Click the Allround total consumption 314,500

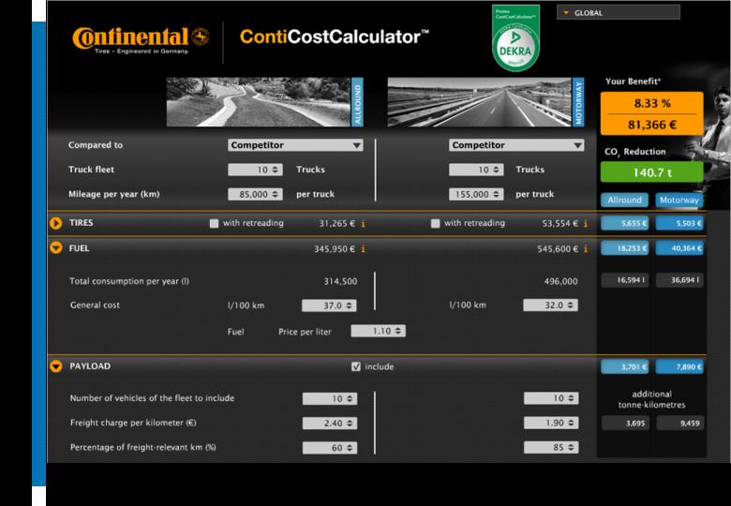(x=341, y=281)
